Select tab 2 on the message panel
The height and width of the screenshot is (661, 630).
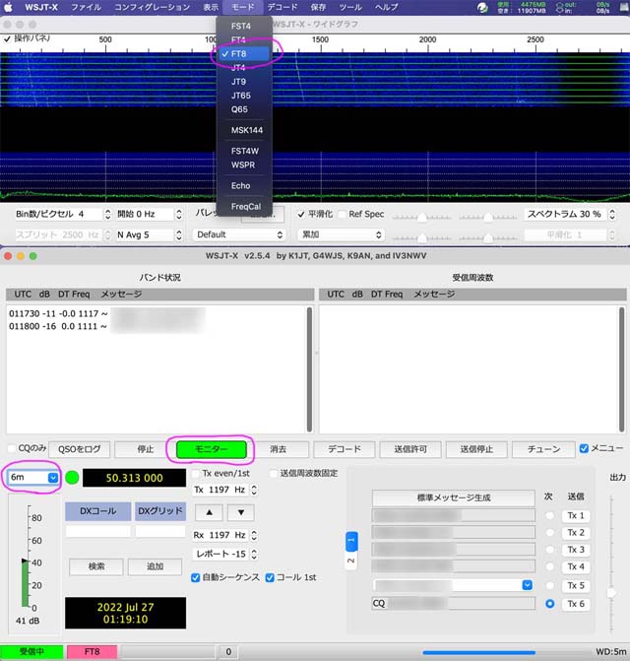point(350,559)
